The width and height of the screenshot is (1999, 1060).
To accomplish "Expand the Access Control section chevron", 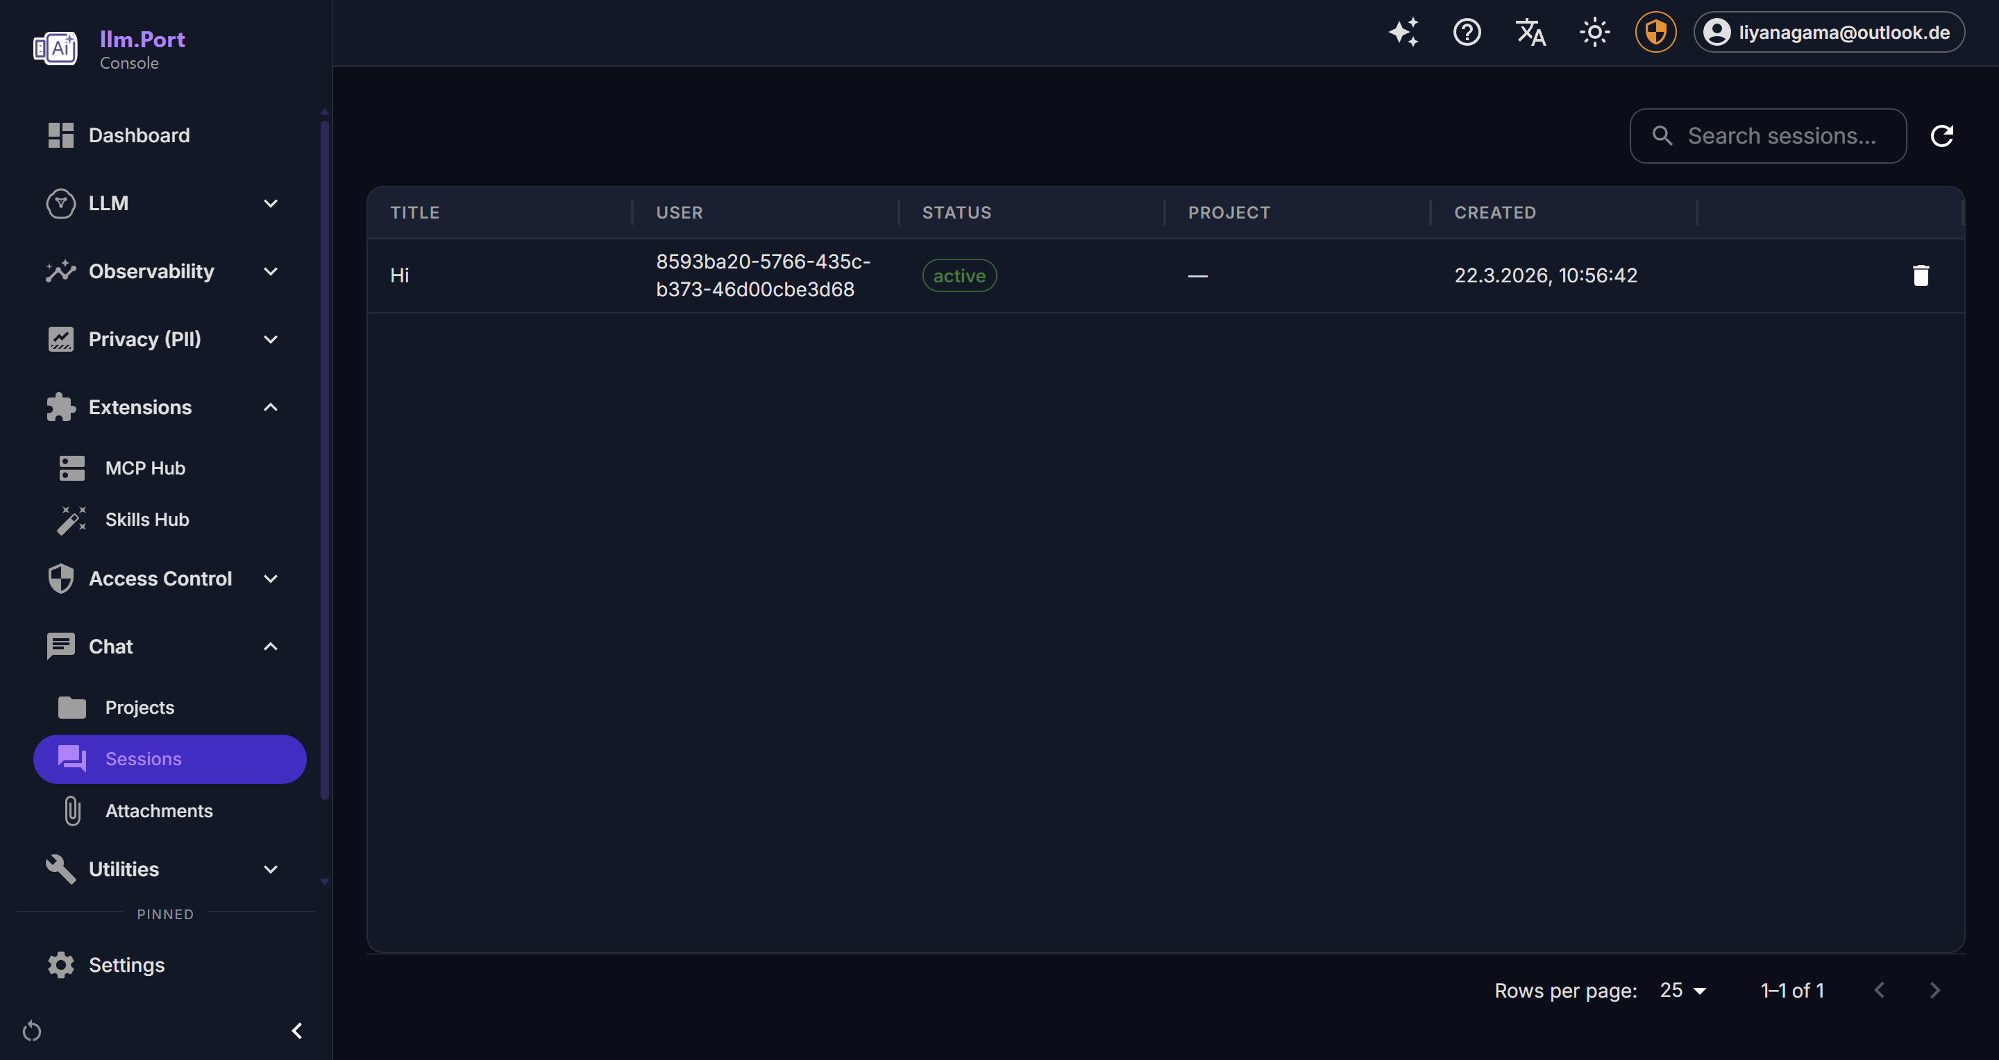I will 271,579.
